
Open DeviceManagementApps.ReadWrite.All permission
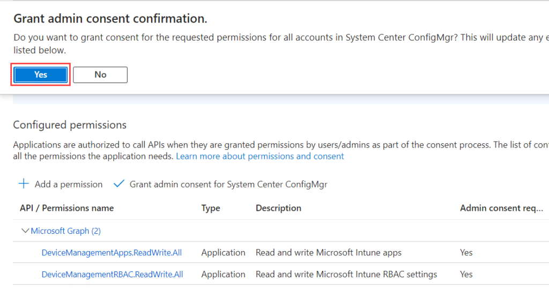112,253
